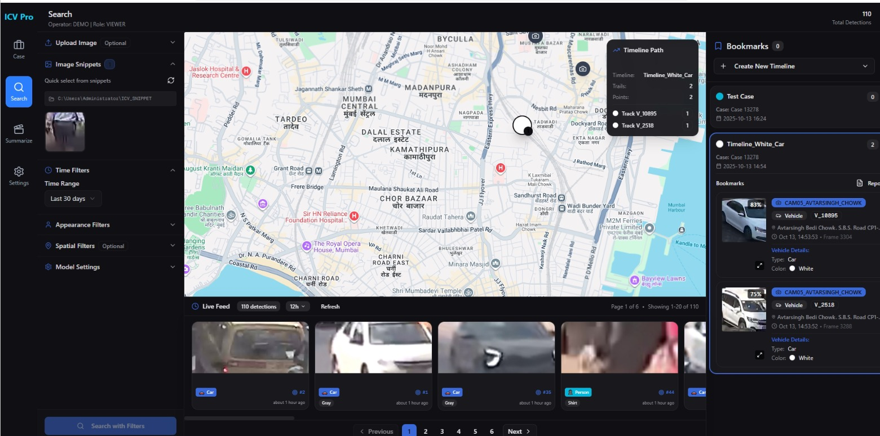Select the uploaded snippet thumbnail under Image Snippets

(64, 131)
